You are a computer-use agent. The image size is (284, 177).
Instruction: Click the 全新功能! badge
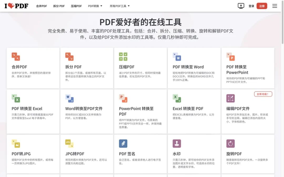tap(263, 94)
